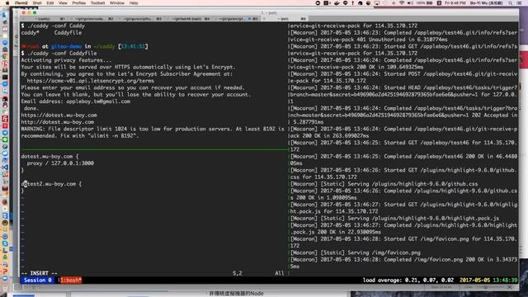
Task: Click 'dotest.wu-boy.com {' line in vim
Action: click(49, 156)
